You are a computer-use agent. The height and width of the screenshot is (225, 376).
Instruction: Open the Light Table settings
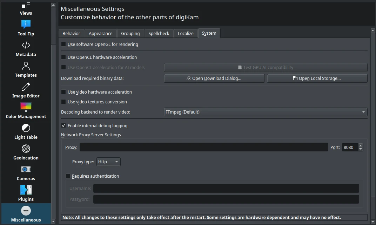26,128
